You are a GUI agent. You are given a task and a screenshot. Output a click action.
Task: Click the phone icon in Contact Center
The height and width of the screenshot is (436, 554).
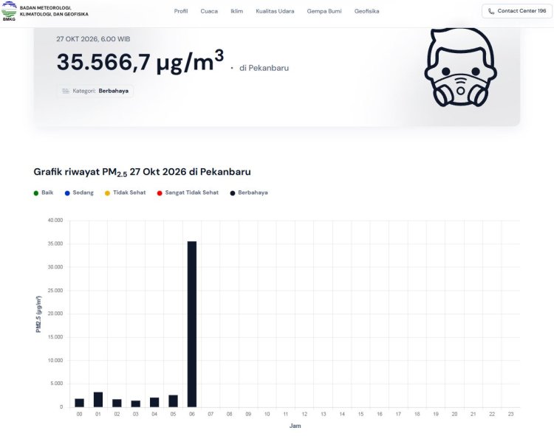491,11
